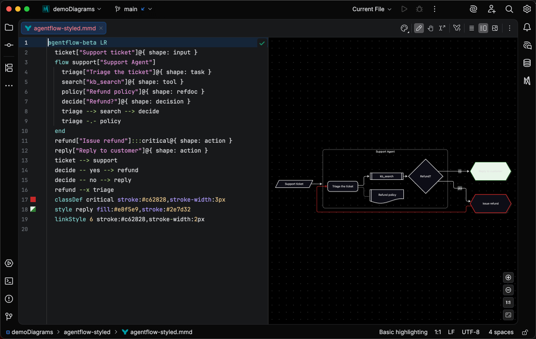Show editor only view
Screen dimensions: 536x339
point(472,28)
